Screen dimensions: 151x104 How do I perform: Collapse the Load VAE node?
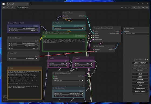[8, 53]
